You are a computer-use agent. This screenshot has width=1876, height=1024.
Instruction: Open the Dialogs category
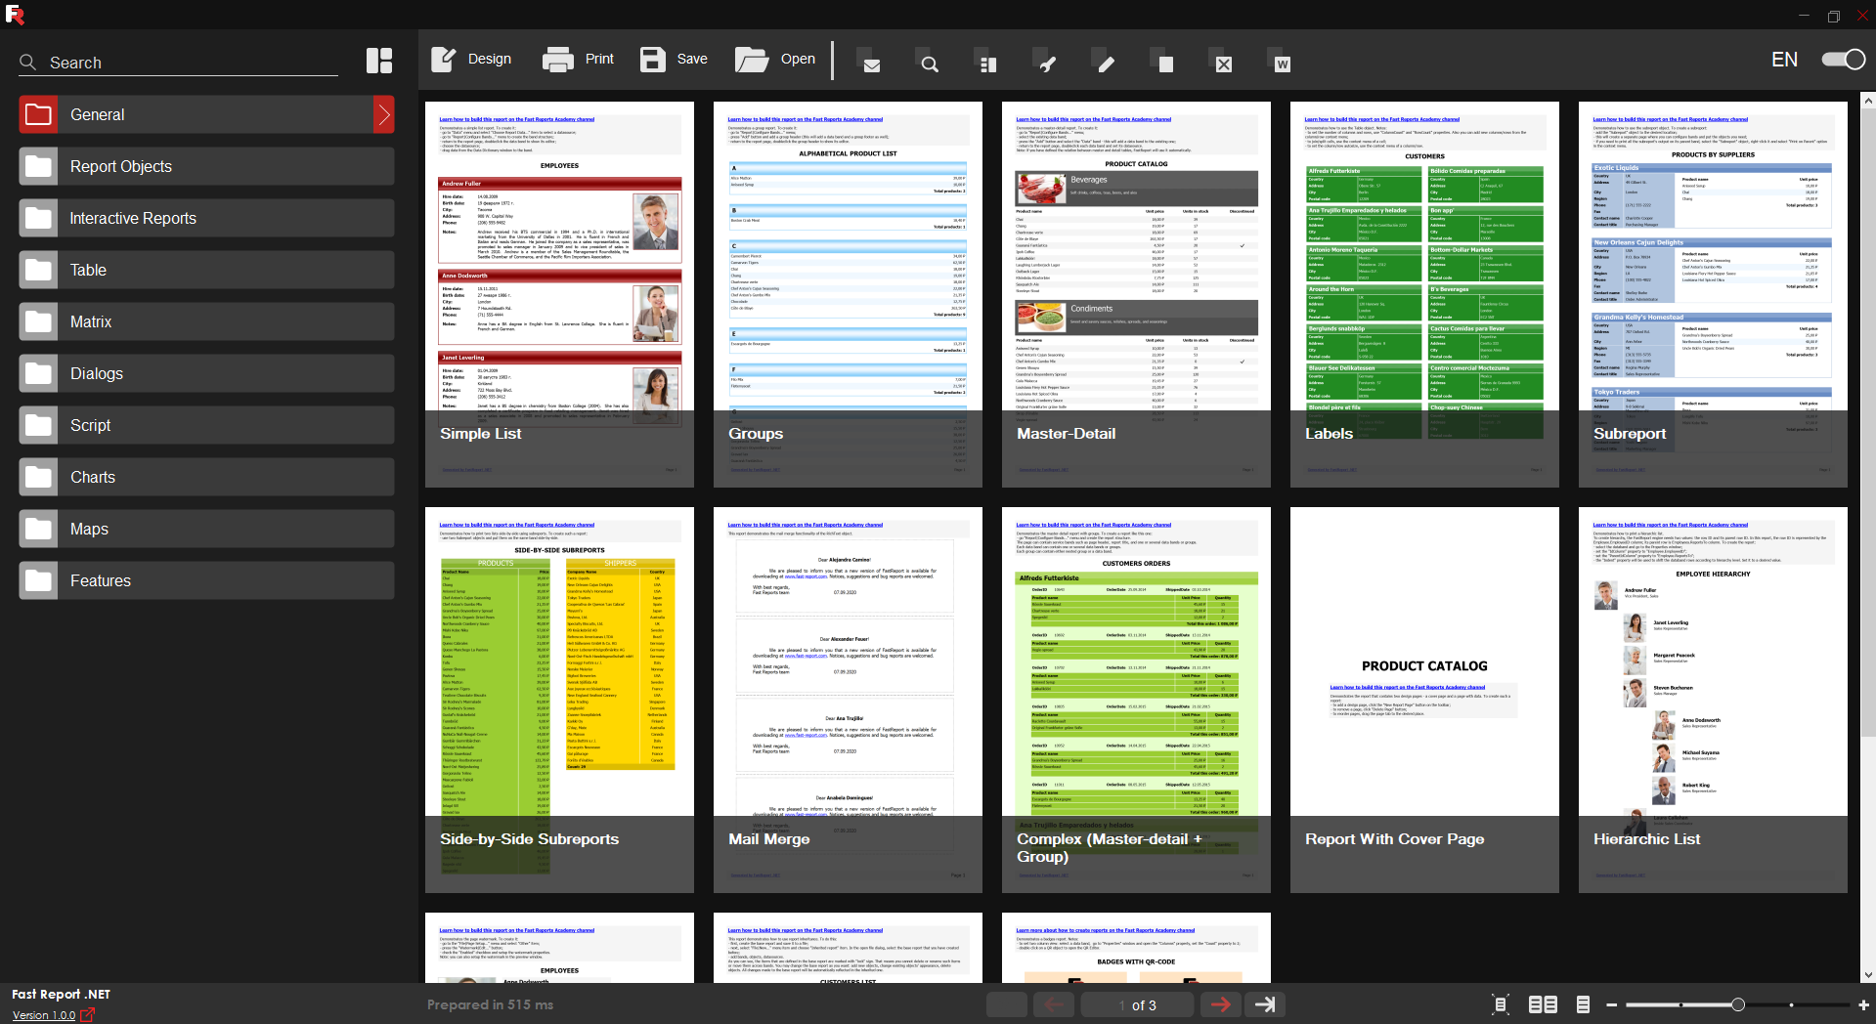[206, 373]
